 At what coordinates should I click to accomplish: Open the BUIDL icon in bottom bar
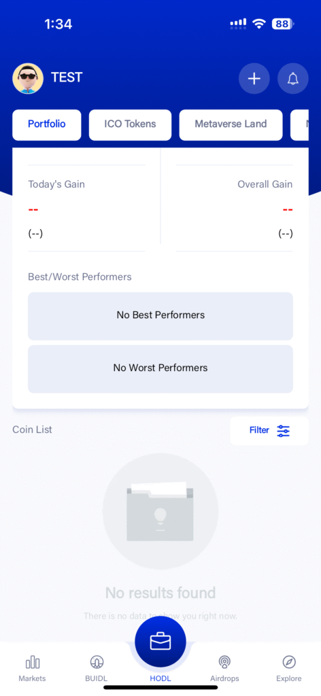pyautogui.click(x=97, y=663)
